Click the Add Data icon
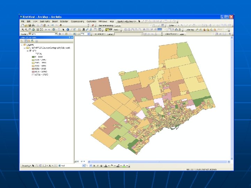Screen dimensions: 251x188 61,25
